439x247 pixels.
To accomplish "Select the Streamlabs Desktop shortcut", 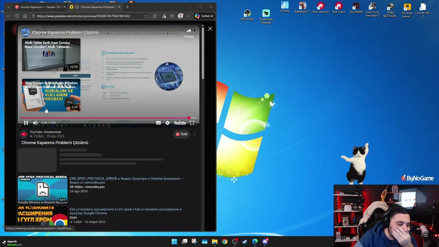I will click(266, 17).
